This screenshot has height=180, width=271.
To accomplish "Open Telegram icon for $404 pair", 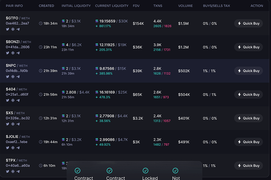I will (x=18, y=100).
